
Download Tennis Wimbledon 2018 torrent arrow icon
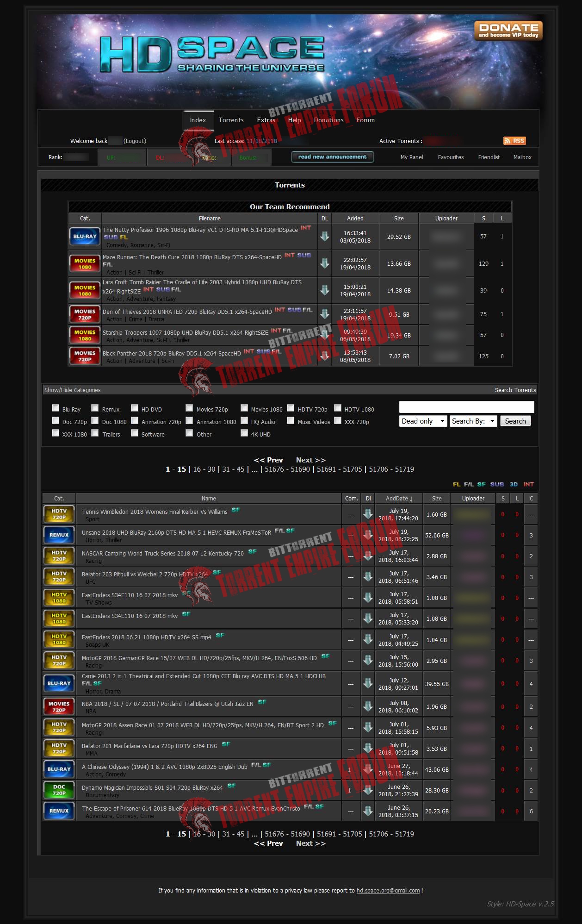(x=368, y=514)
